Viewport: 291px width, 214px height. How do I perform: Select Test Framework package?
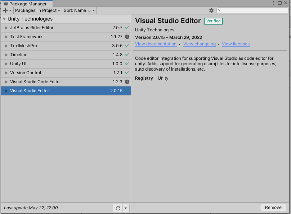click(x=66, y=37)
